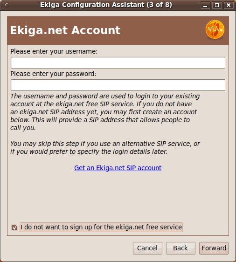Screen dimensions: 236x262
Task: Advance with the Forward button
Action: (214, 248)
